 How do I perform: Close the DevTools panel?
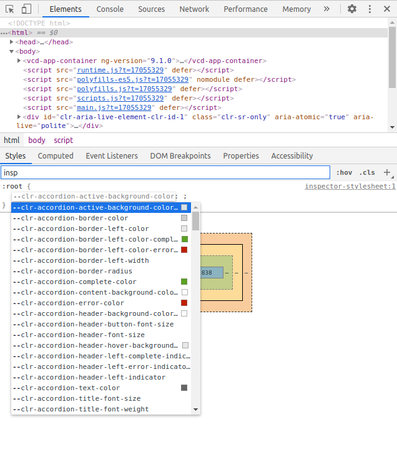tap(388, 9)
